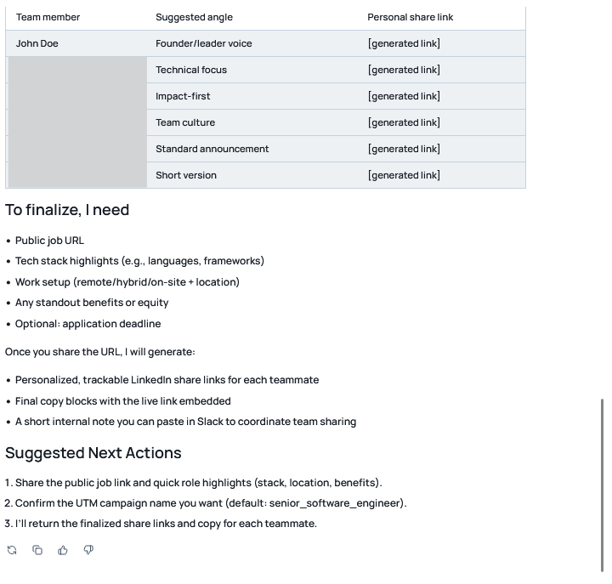Click the Suggested angle column header
This screenshot has height=584, width=612.
coord(194,17)
